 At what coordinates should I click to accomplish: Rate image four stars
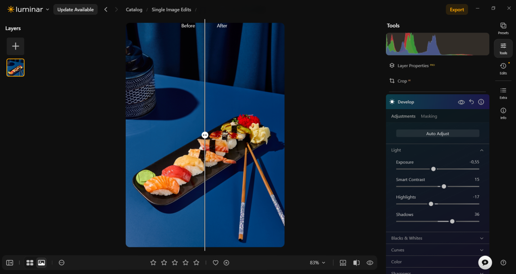tap(185, 263)
